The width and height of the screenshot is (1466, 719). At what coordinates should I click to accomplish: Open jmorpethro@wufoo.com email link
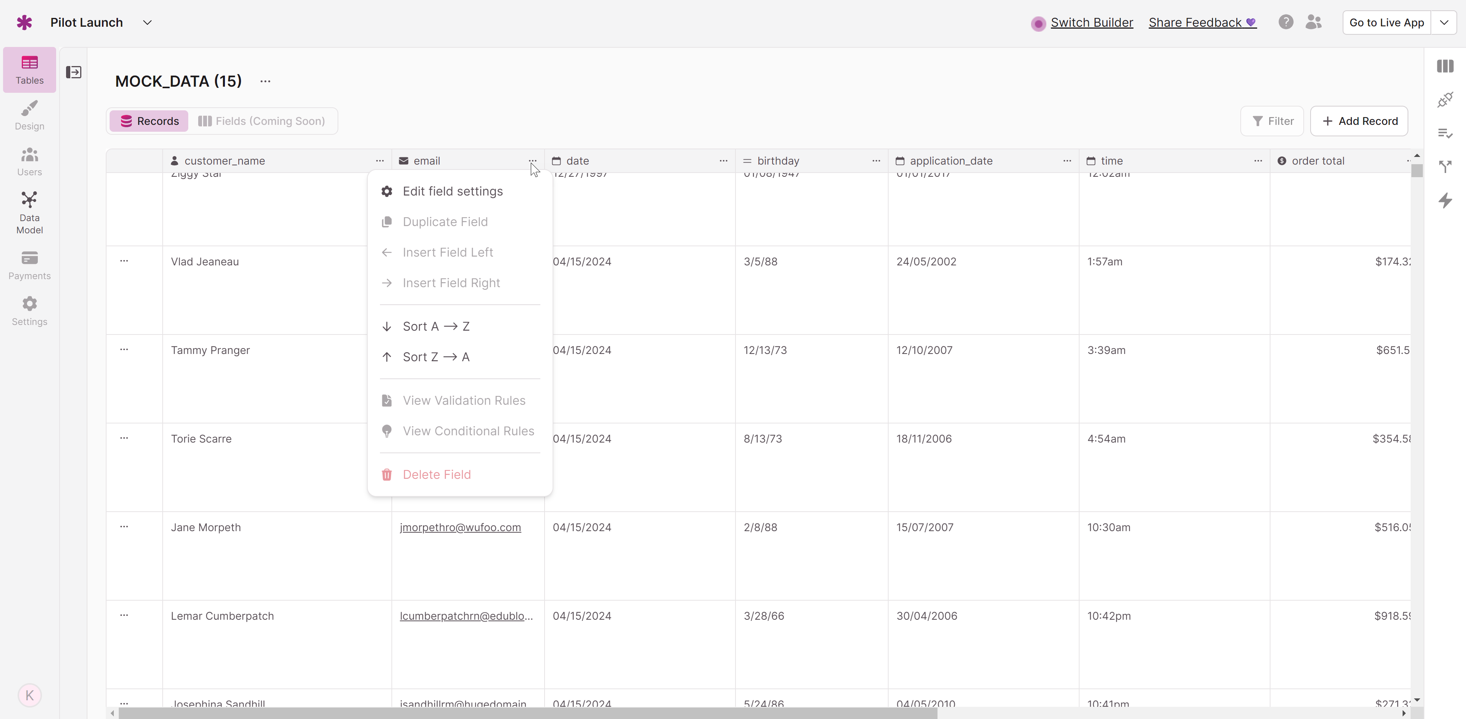click(x=460, y=527)
